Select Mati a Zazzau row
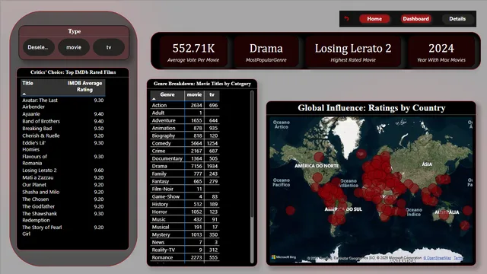The height and width of the screenshot is (274, 487). (62, 177)
